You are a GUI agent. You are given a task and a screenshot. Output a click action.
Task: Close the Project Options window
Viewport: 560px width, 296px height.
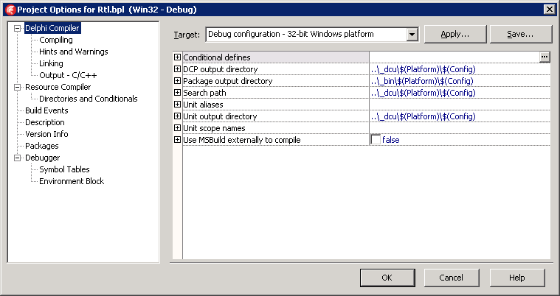click(x=549, y=10)
